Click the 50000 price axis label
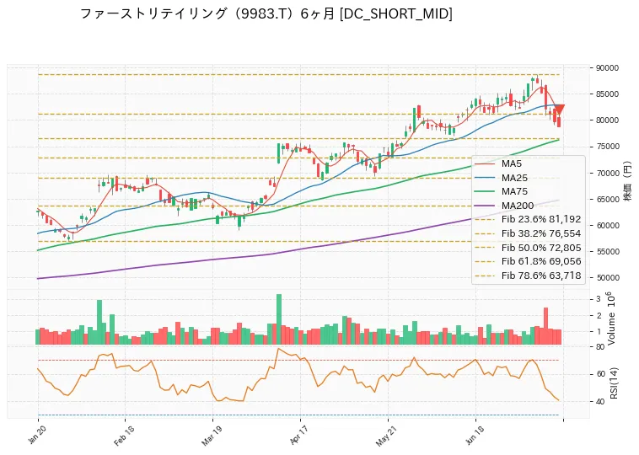 pyautogui.click(x=607, y=278)
